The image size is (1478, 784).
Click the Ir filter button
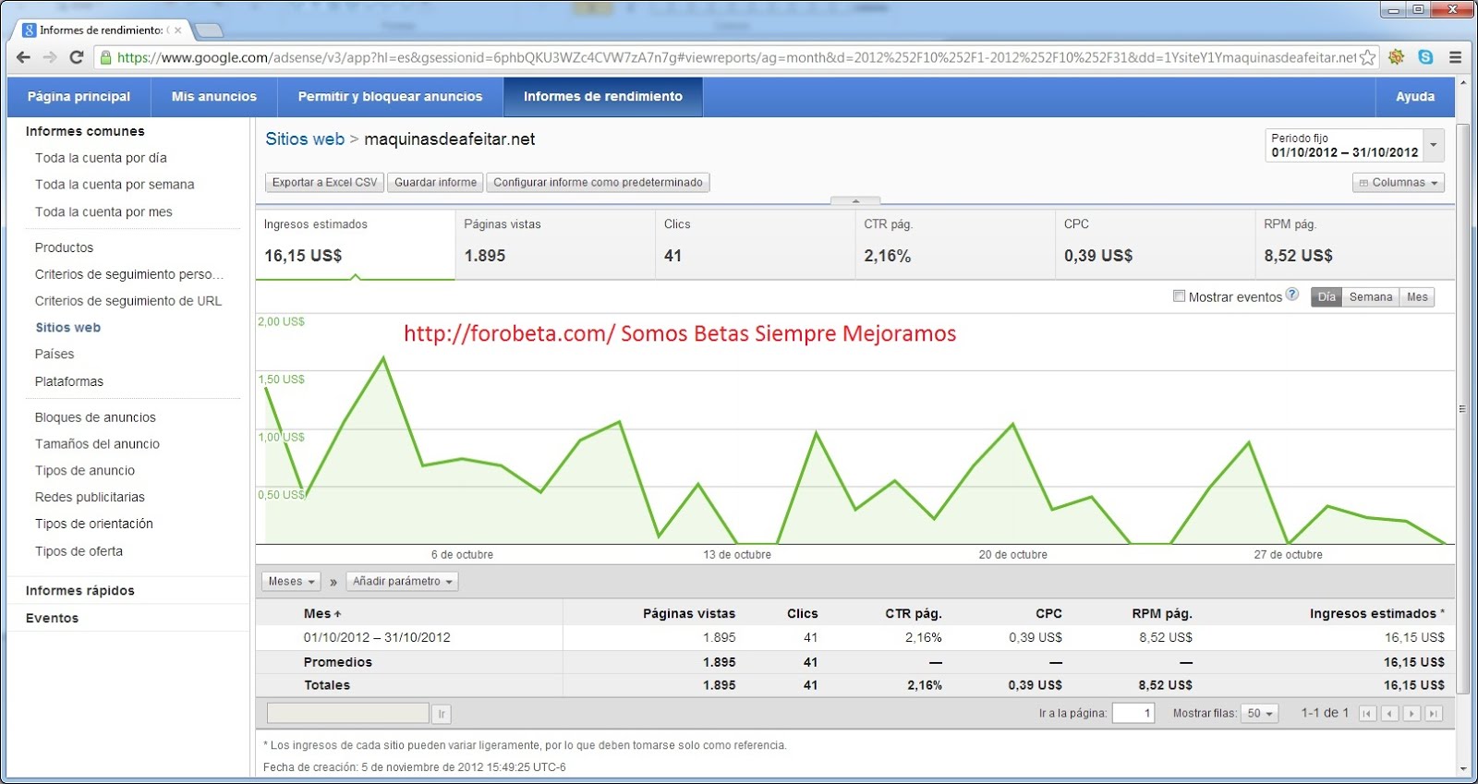(442, 714)
